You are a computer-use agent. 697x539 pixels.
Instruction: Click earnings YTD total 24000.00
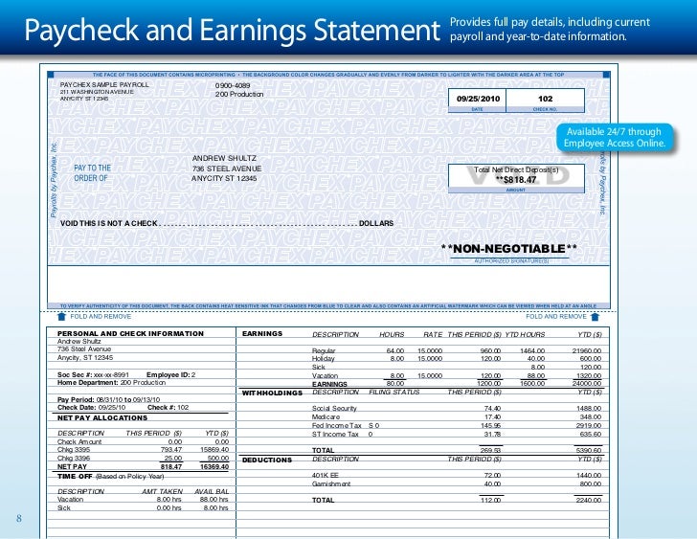tap(586, 384)
